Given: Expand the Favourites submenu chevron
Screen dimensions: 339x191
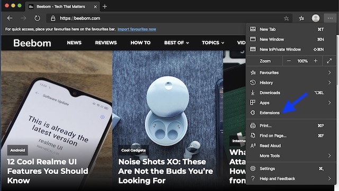Looking at the screenshot, I should tap(329, 72).
